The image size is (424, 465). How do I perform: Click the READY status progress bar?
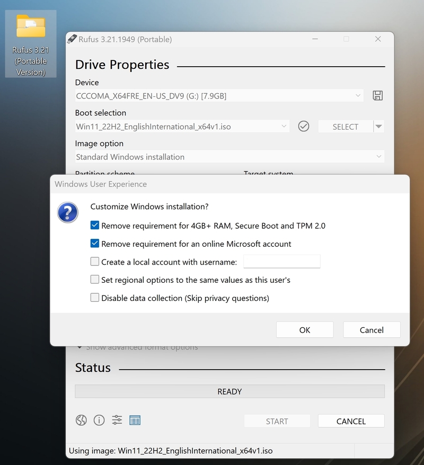pos(229,391)
